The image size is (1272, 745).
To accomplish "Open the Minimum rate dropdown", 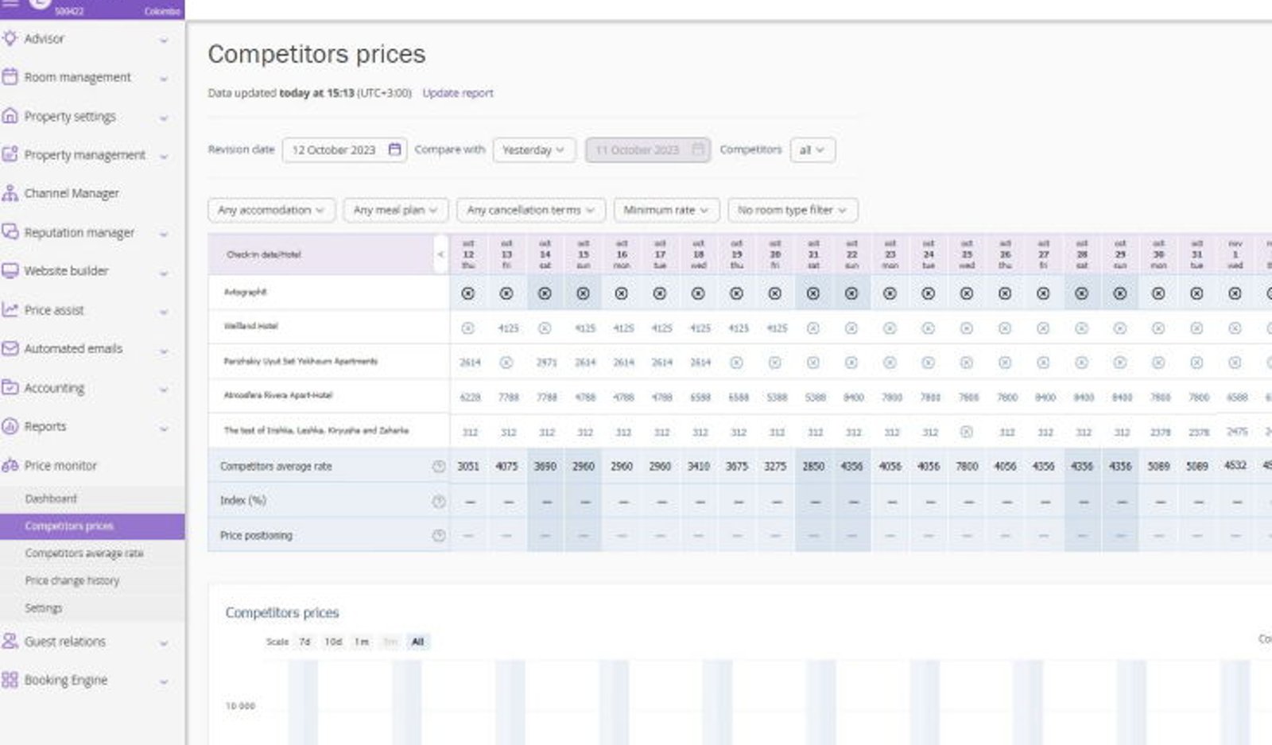I will [666, 210].
